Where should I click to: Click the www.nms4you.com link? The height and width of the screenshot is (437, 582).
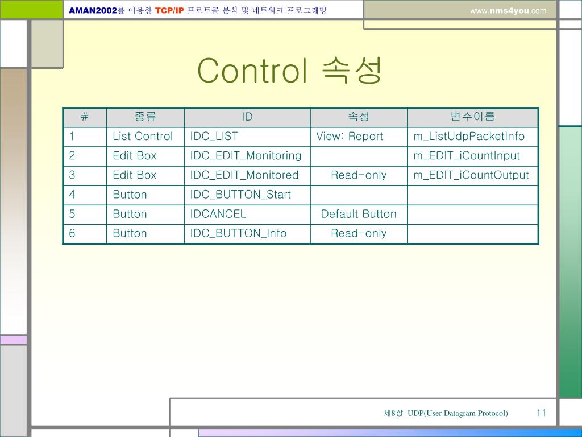[x=508, y=11]
